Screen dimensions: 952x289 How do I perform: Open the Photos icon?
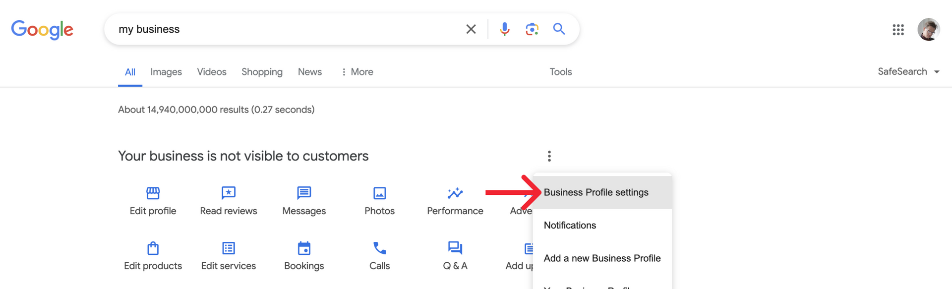(380, 193)
